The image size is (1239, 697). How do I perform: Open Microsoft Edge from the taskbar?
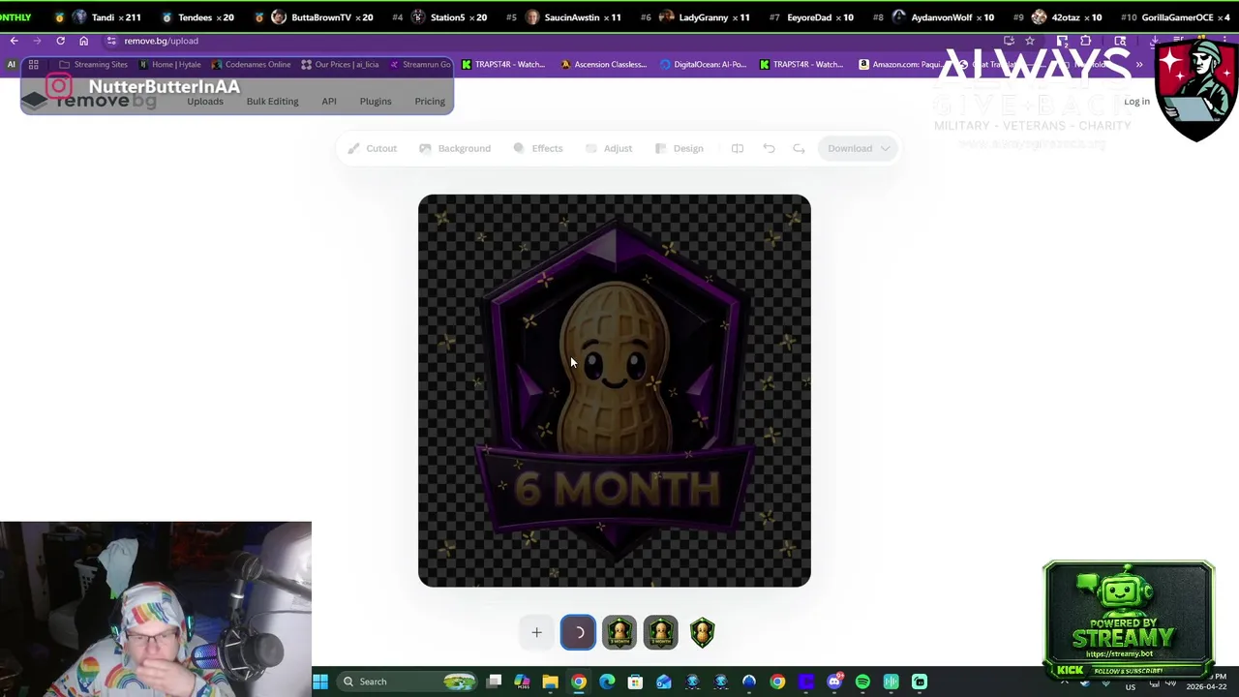click(607, 682)
